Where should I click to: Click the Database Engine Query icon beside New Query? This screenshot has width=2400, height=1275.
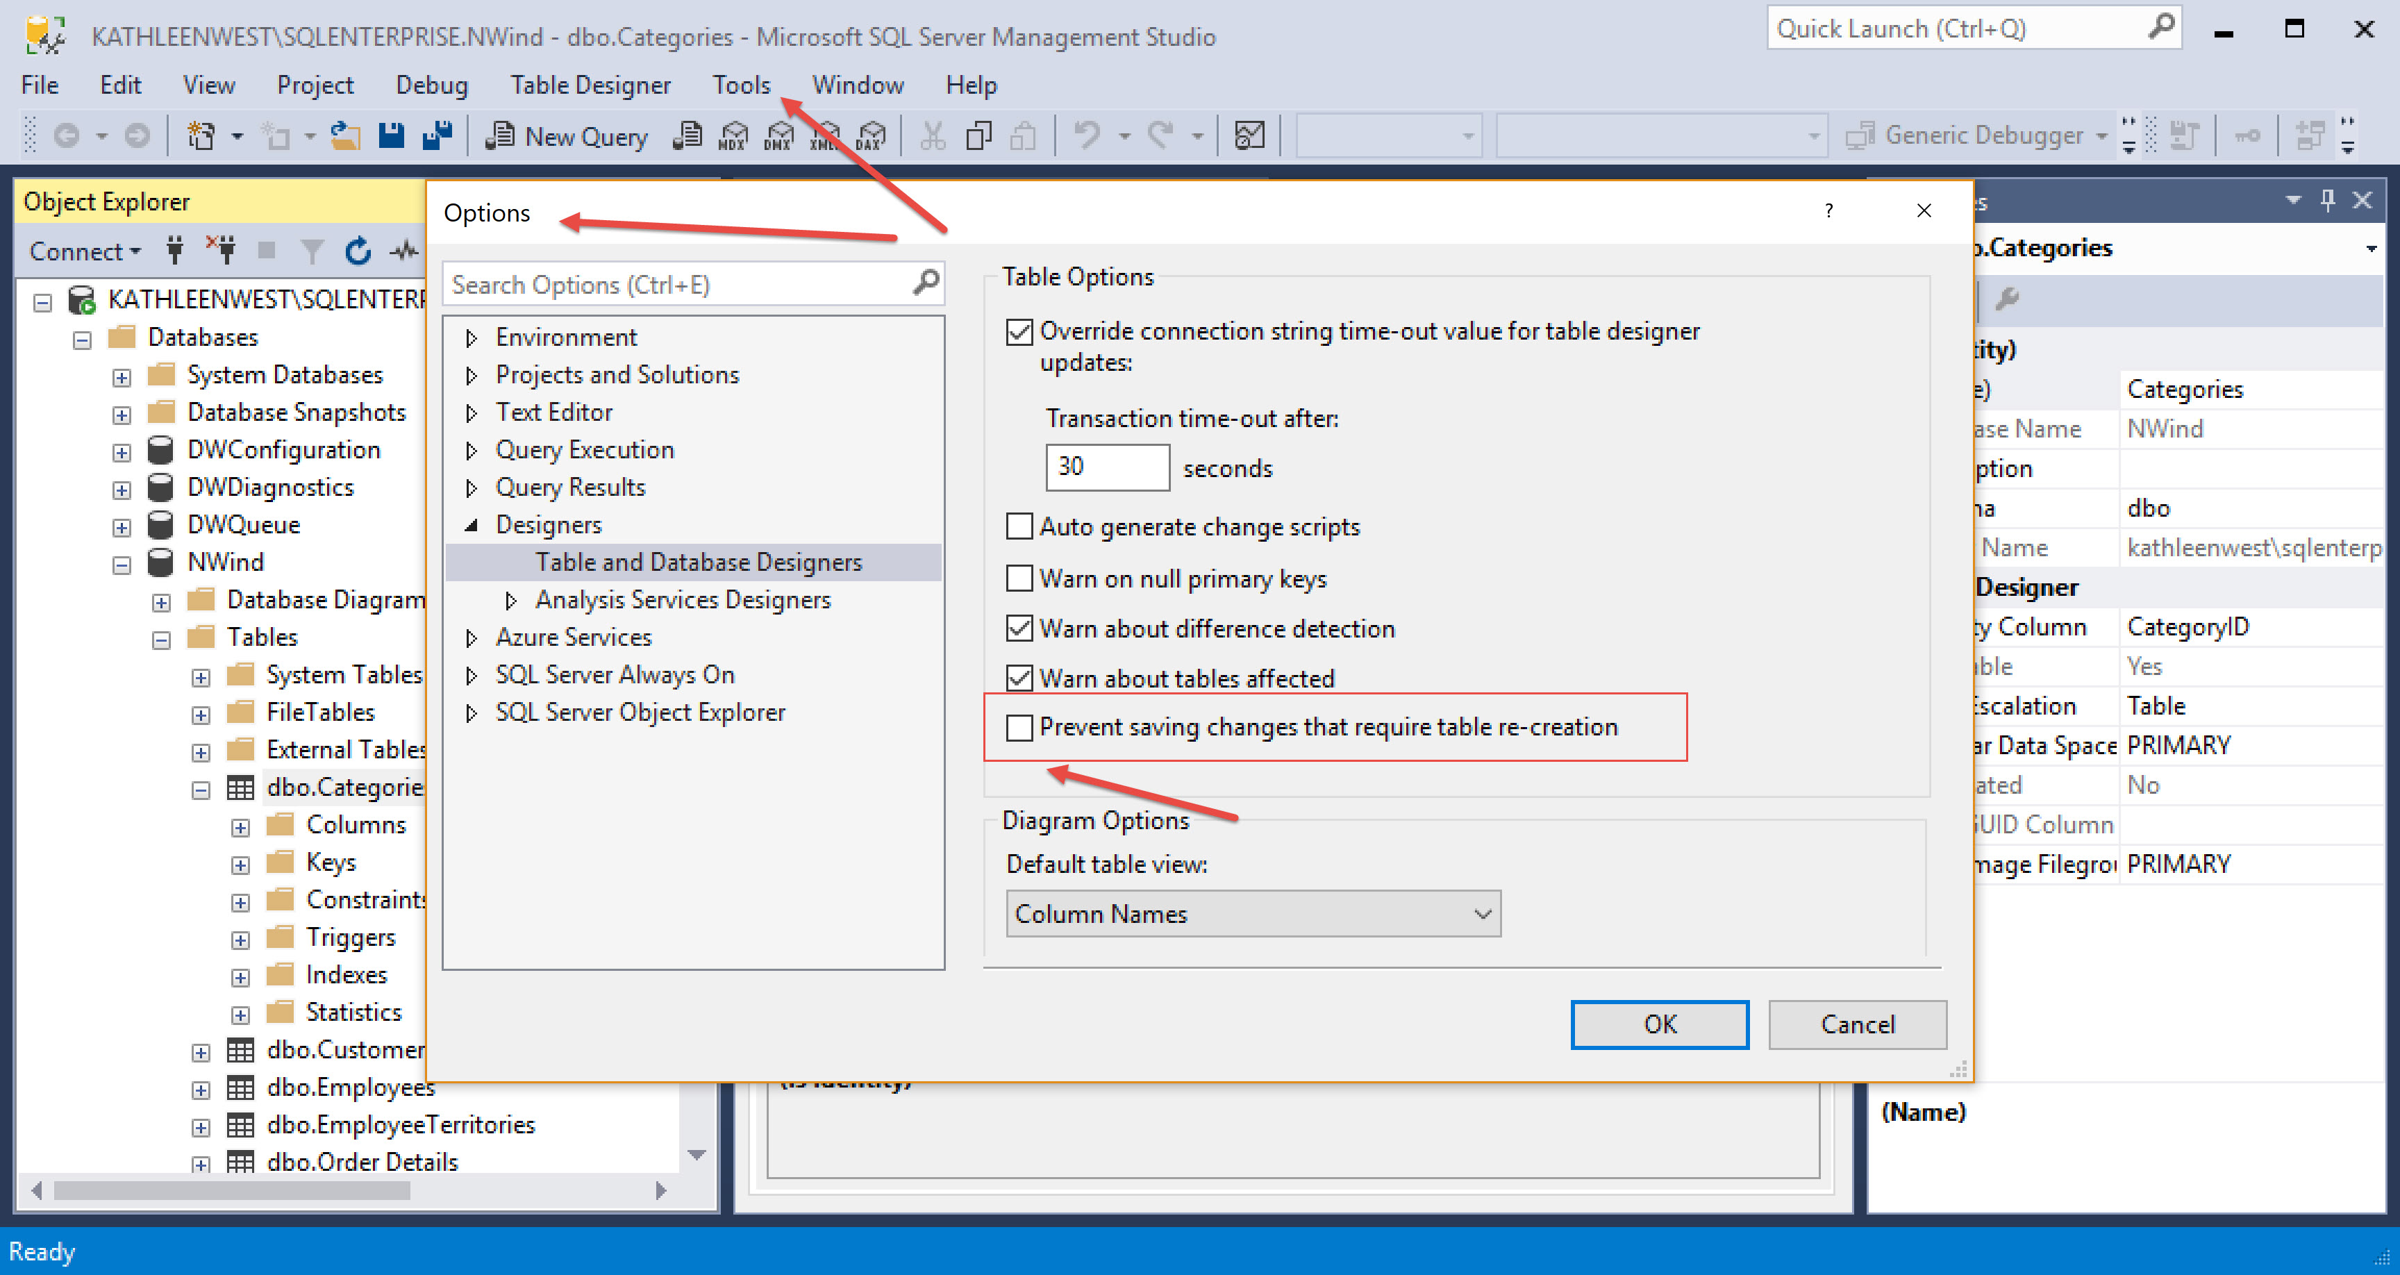687,136
